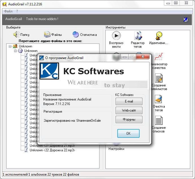The width and height of the screenshot is (195, 179).
Task: Minimize the main AudioGrail window
Action: click(x=168, y=3)
